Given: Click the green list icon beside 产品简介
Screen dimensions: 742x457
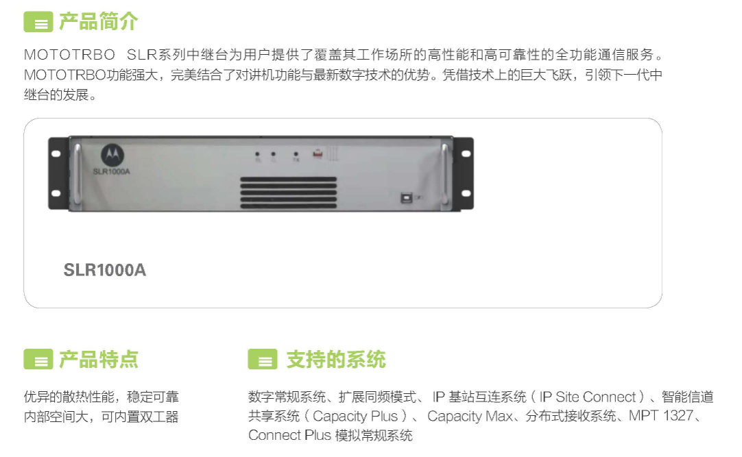Looking at the screenshot, I should (38, 22).
